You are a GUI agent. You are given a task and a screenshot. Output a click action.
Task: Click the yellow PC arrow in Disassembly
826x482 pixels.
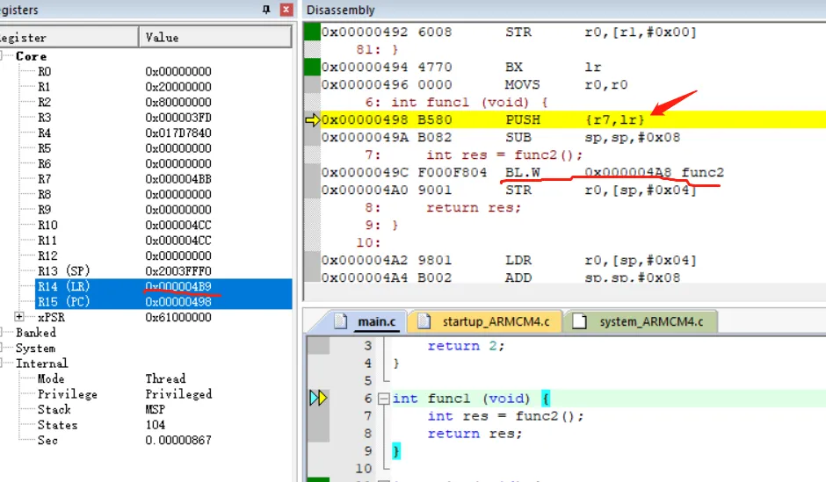tap(312, 119)
